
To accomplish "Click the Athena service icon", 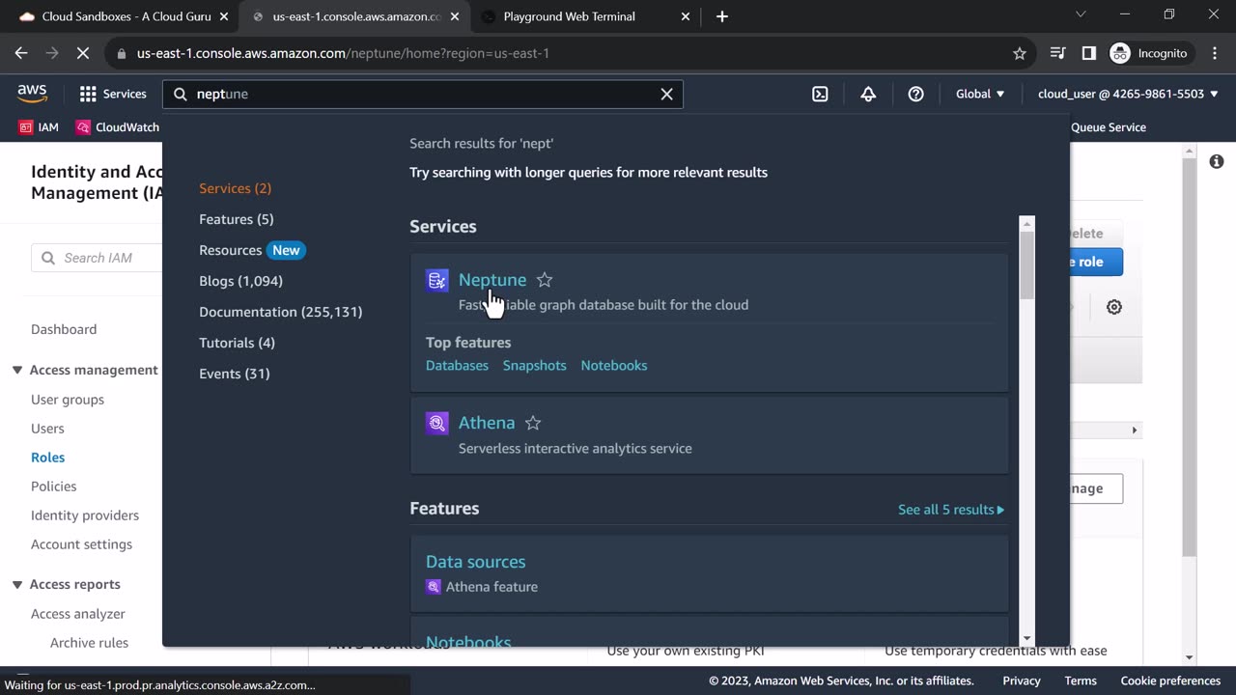I will pyautogui.click(x=436, y=423).
